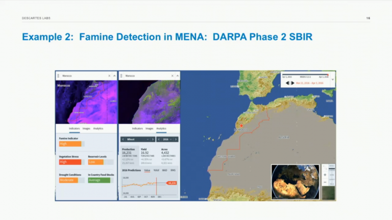This screenshot has width=392, height=220.
Task: Select the Analytics tab in the right panel
Action: tap(161, 128)
